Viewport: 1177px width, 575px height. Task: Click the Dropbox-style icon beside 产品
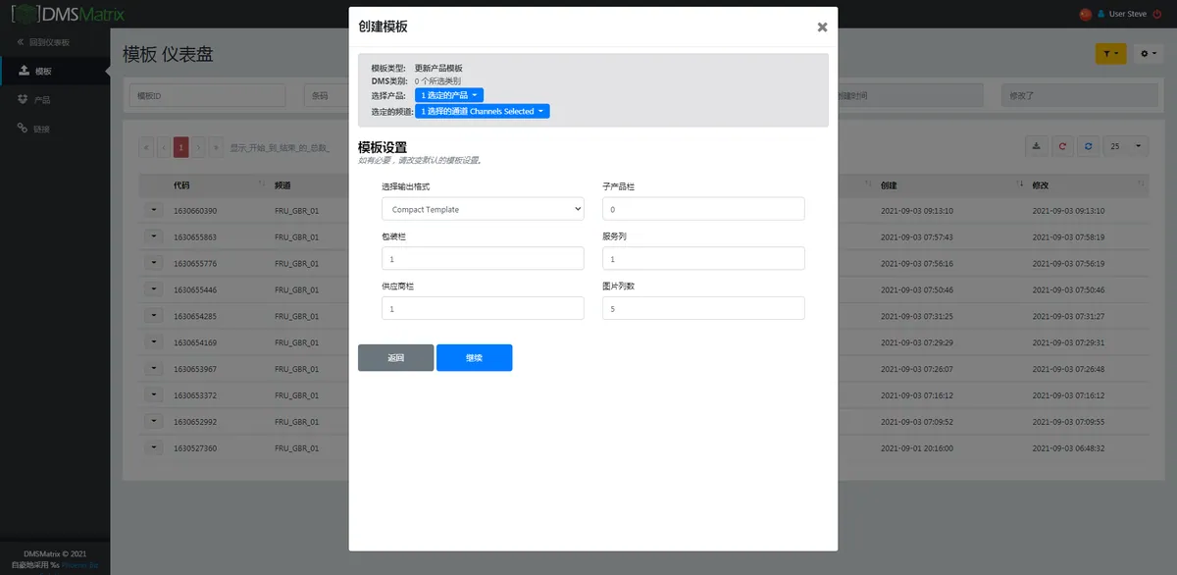click(x=24, y=99)
